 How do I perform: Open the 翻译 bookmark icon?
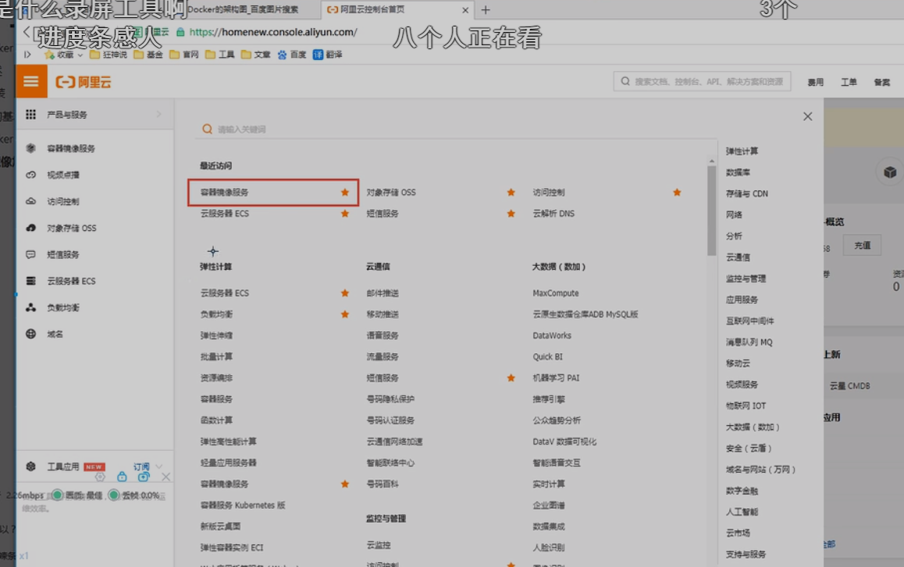tap(318, 55)
